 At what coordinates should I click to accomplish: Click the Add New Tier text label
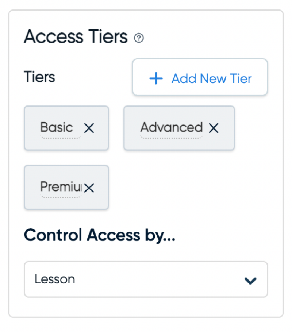212,78
